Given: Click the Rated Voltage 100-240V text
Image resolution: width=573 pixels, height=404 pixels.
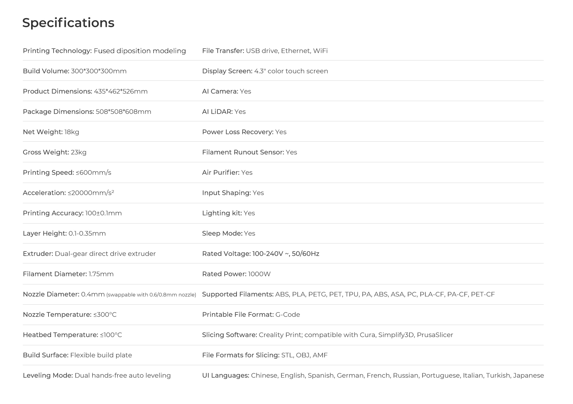Looking at the screenshot, I should [260, 254].
